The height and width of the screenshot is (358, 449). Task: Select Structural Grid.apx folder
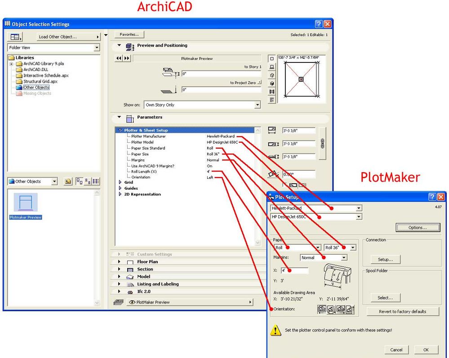coord(40,82)
